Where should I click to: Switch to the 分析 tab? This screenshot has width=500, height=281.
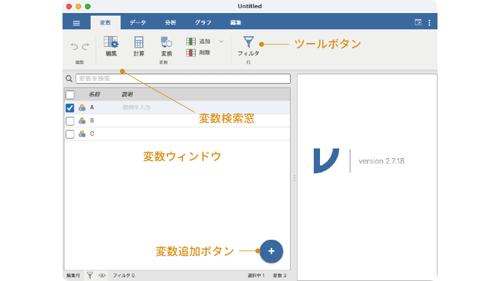point(170,22)
